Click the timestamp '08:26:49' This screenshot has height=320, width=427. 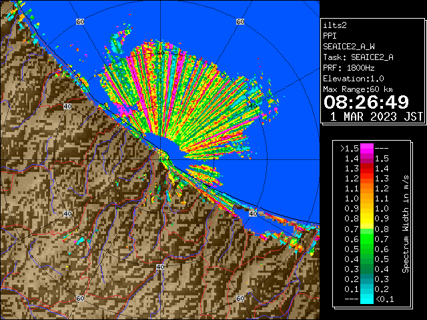pos(366,102)
